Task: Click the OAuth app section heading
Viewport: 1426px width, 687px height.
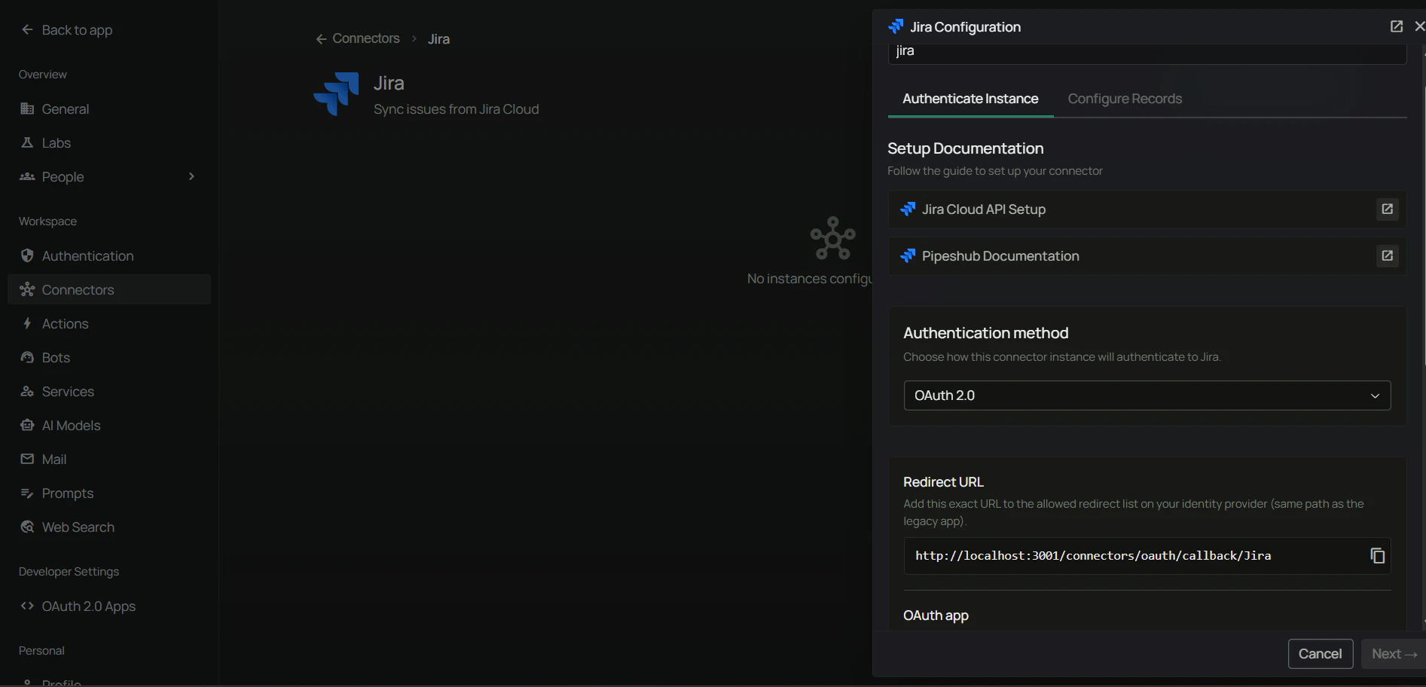Action: pyautogui.click(x=936, y=615)
